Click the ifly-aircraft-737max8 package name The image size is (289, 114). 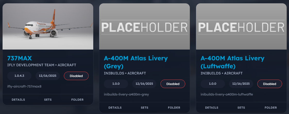click(24, 86)
